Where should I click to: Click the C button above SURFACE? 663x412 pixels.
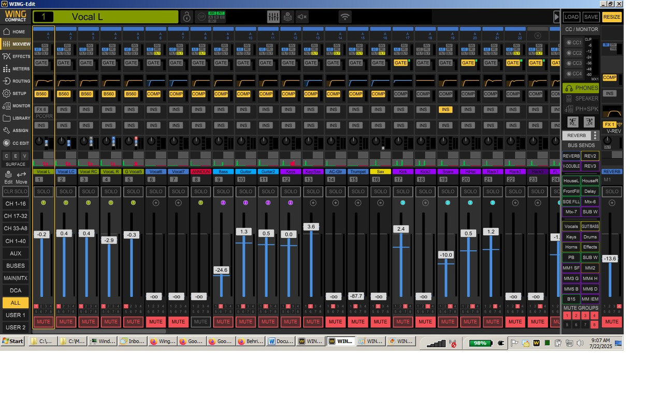6,156
